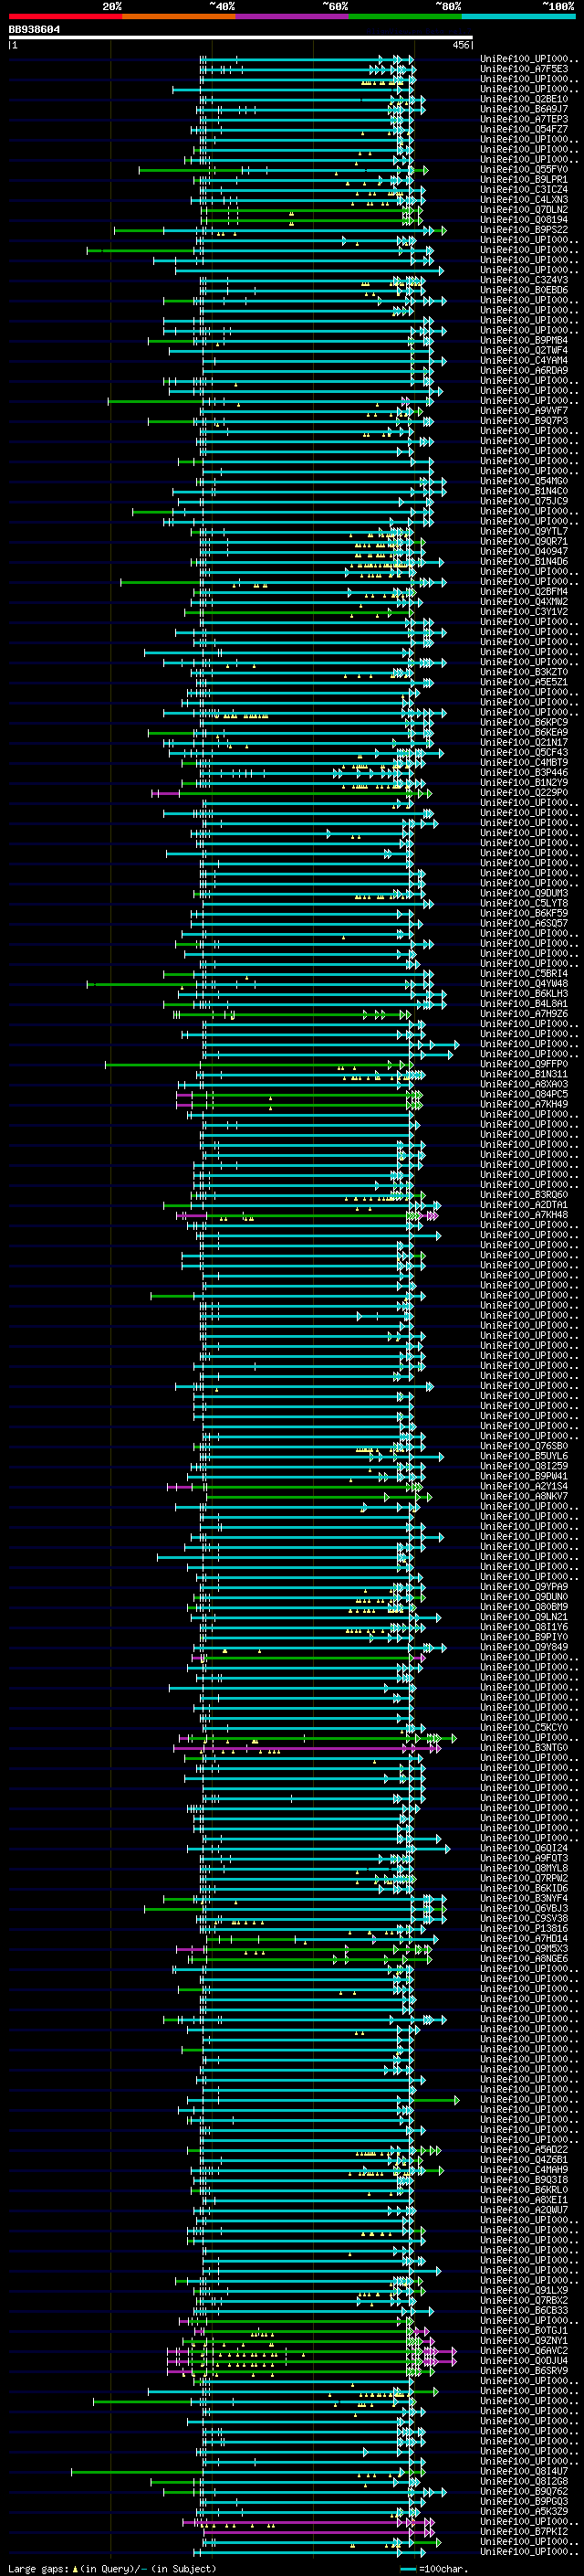Select hit label UniRef100_A8NGE6

click(x=524, y=1958)
